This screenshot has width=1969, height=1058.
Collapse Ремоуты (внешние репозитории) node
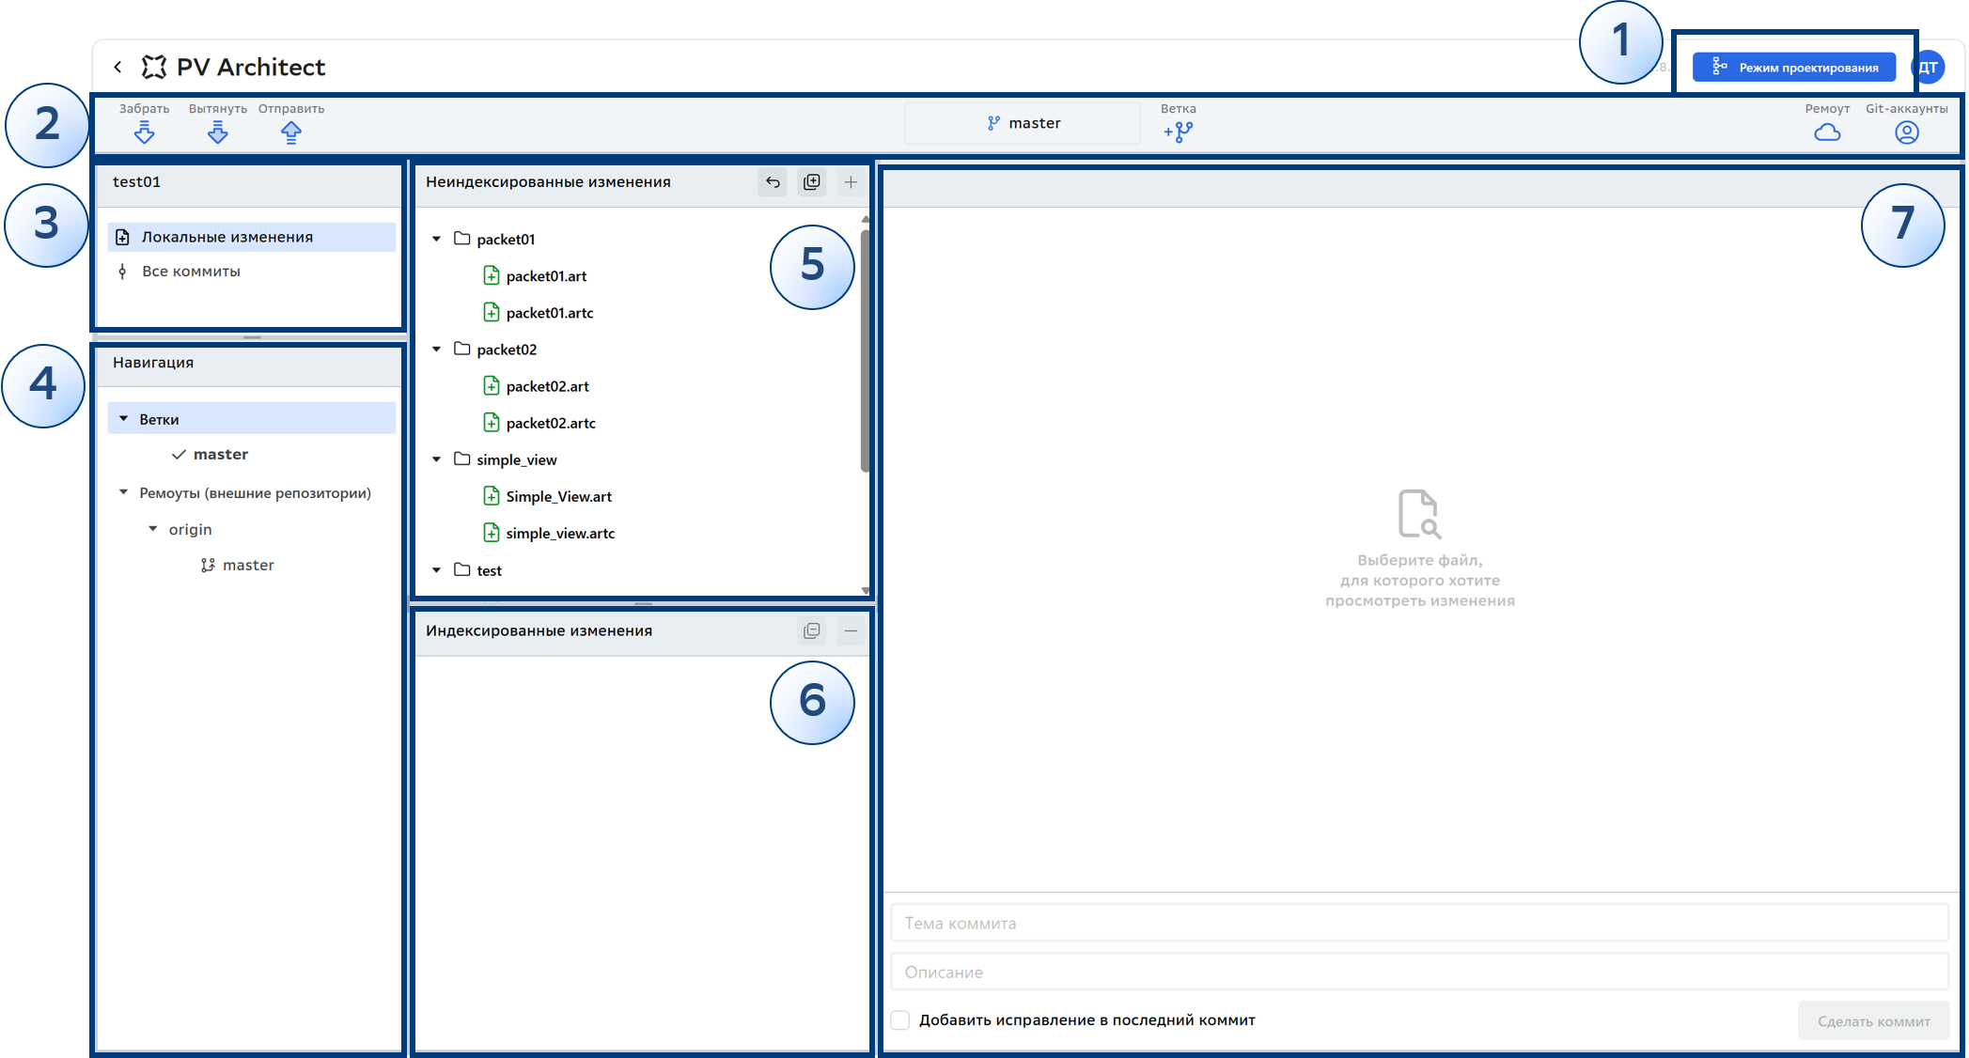123,492
